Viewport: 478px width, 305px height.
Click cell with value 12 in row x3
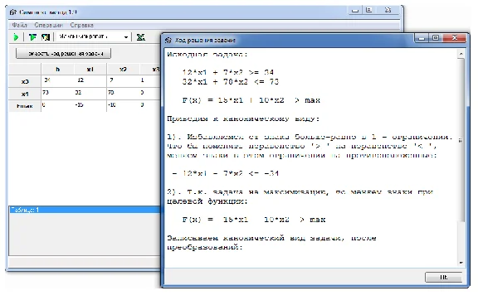coord(90,81)
